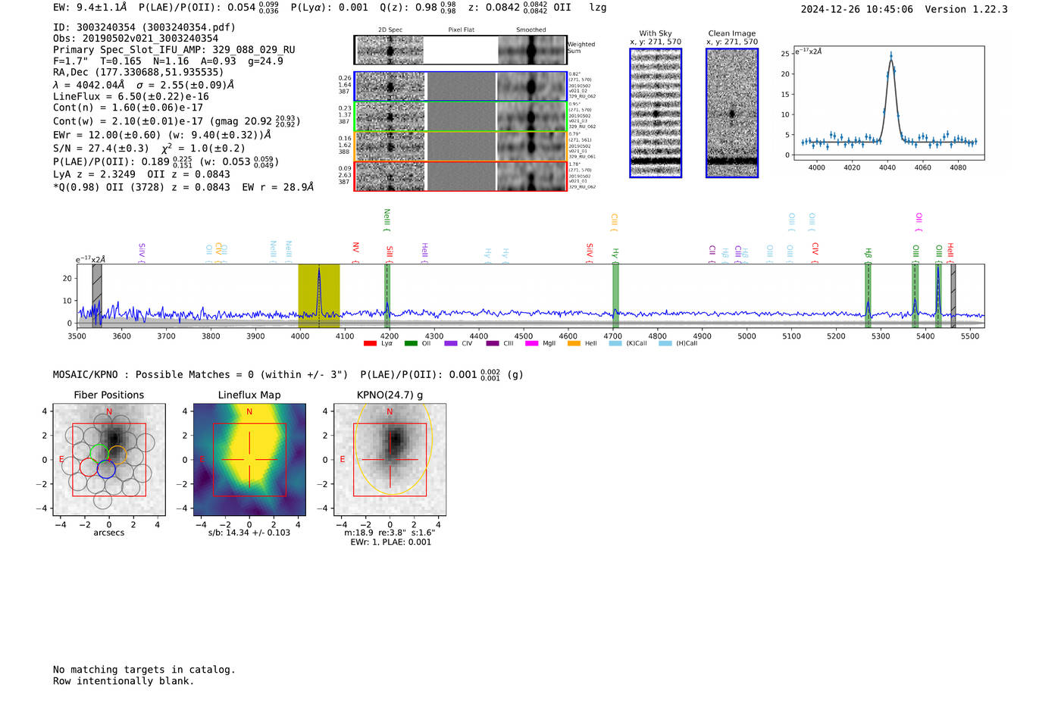Click the purple HeII line label
This screenshot has height=722, width=1061.
pos(424,253)
